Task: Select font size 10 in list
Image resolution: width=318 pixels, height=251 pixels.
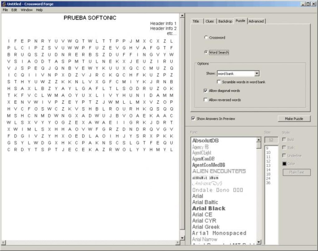Action: click(x=268, y=153)
